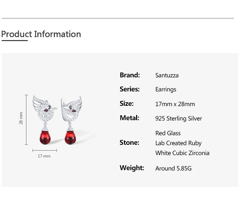Image resolution: width=240 pixels, height=204 pixels.
Task: Click the Product Information heading
Action: click(x=41, y=34)
